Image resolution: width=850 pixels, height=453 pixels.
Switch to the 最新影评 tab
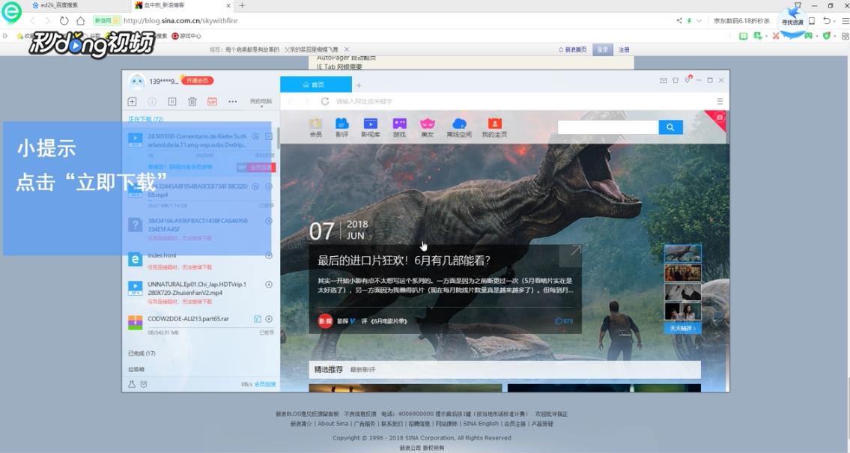[362, 370]
